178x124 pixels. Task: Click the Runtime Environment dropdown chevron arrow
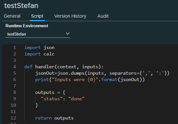[68, 34]
